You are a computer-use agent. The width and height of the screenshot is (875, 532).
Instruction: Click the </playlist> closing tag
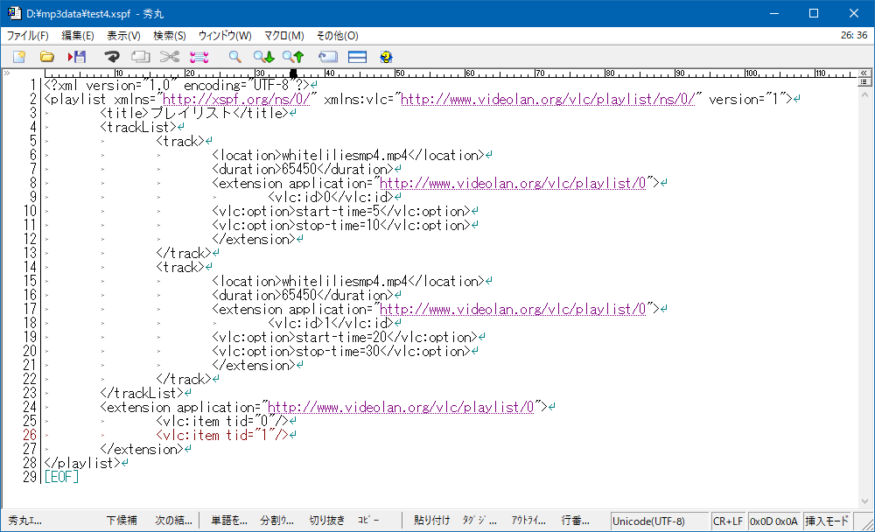coord(82,464)
